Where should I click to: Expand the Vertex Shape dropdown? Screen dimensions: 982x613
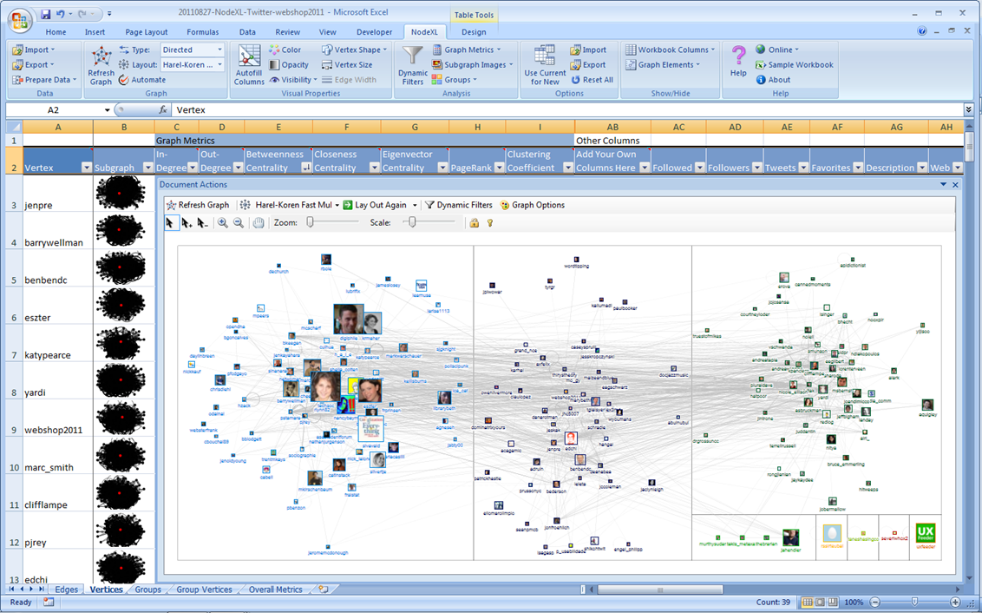tap(355, 49)
